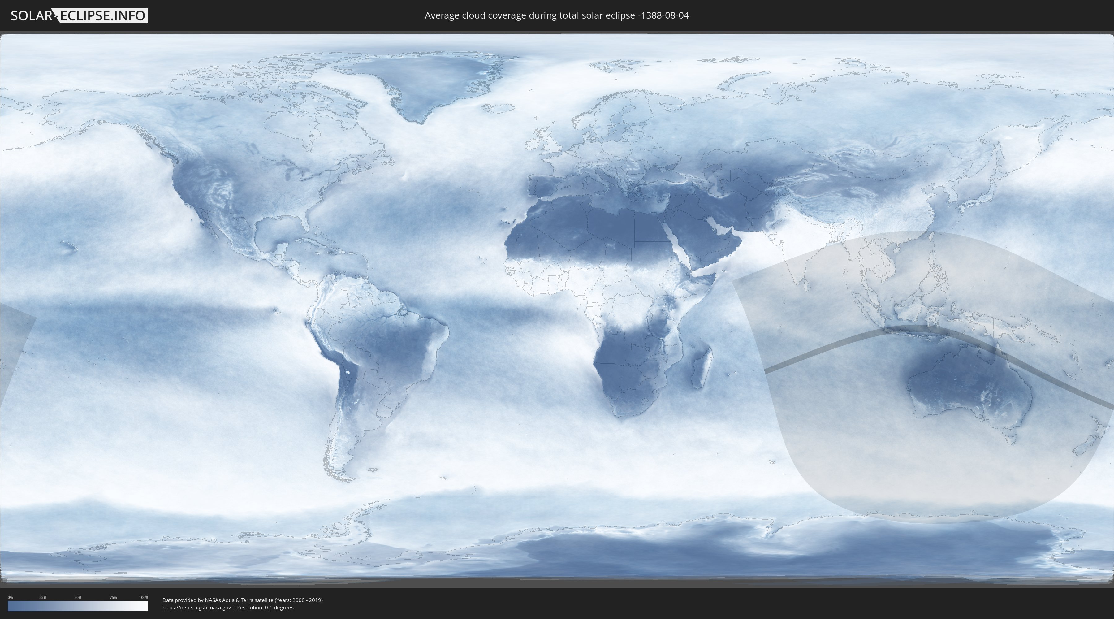1114x619 pixels.
Task: Click the cloud coverage color gradient legend bar
Action: [x=78, y=606]
